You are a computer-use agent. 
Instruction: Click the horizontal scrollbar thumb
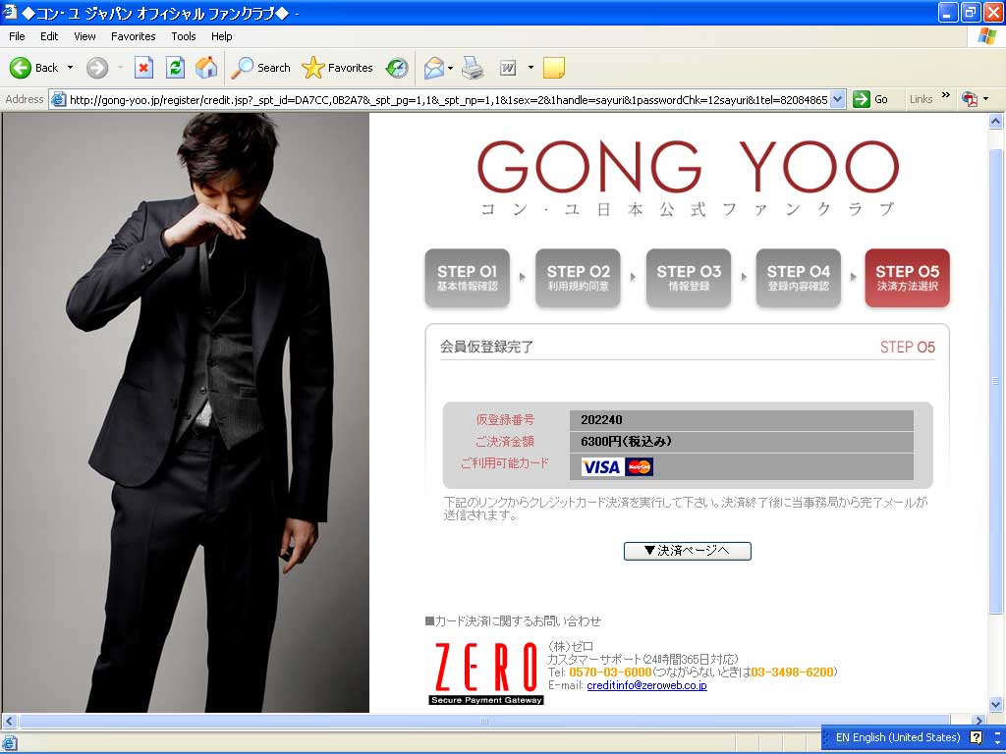(x=484, y=721)
